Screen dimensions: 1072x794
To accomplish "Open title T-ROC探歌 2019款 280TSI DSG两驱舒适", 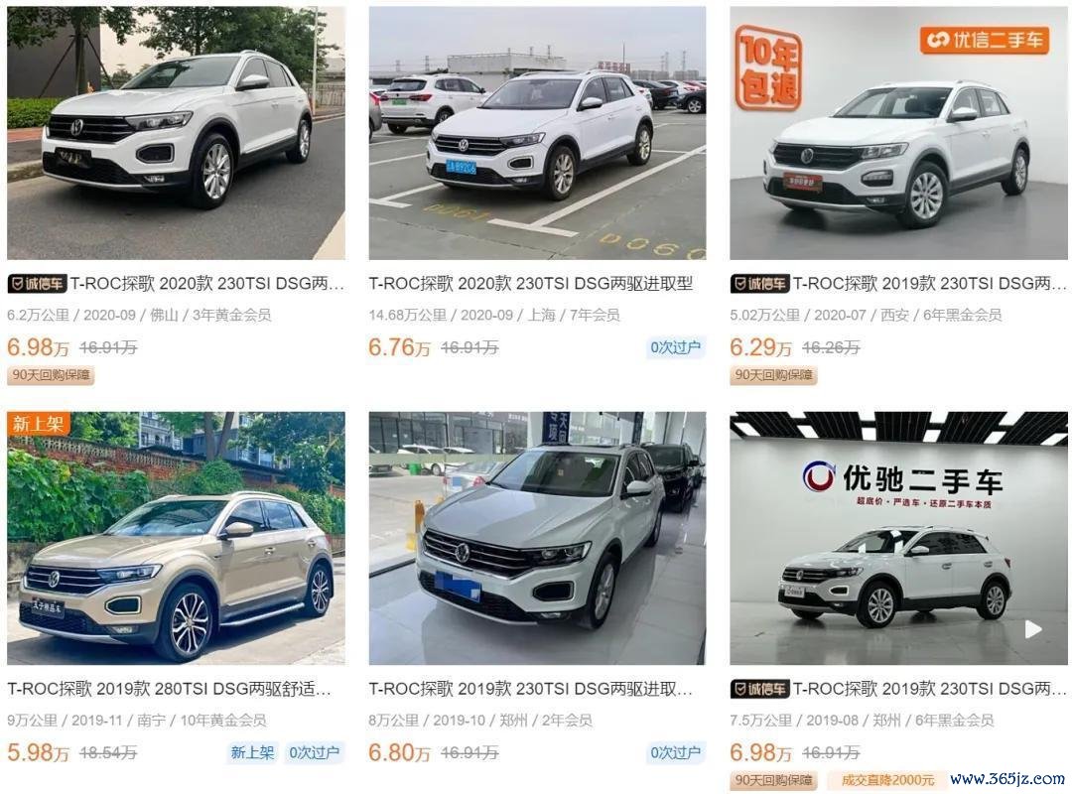I will [169, 689].
